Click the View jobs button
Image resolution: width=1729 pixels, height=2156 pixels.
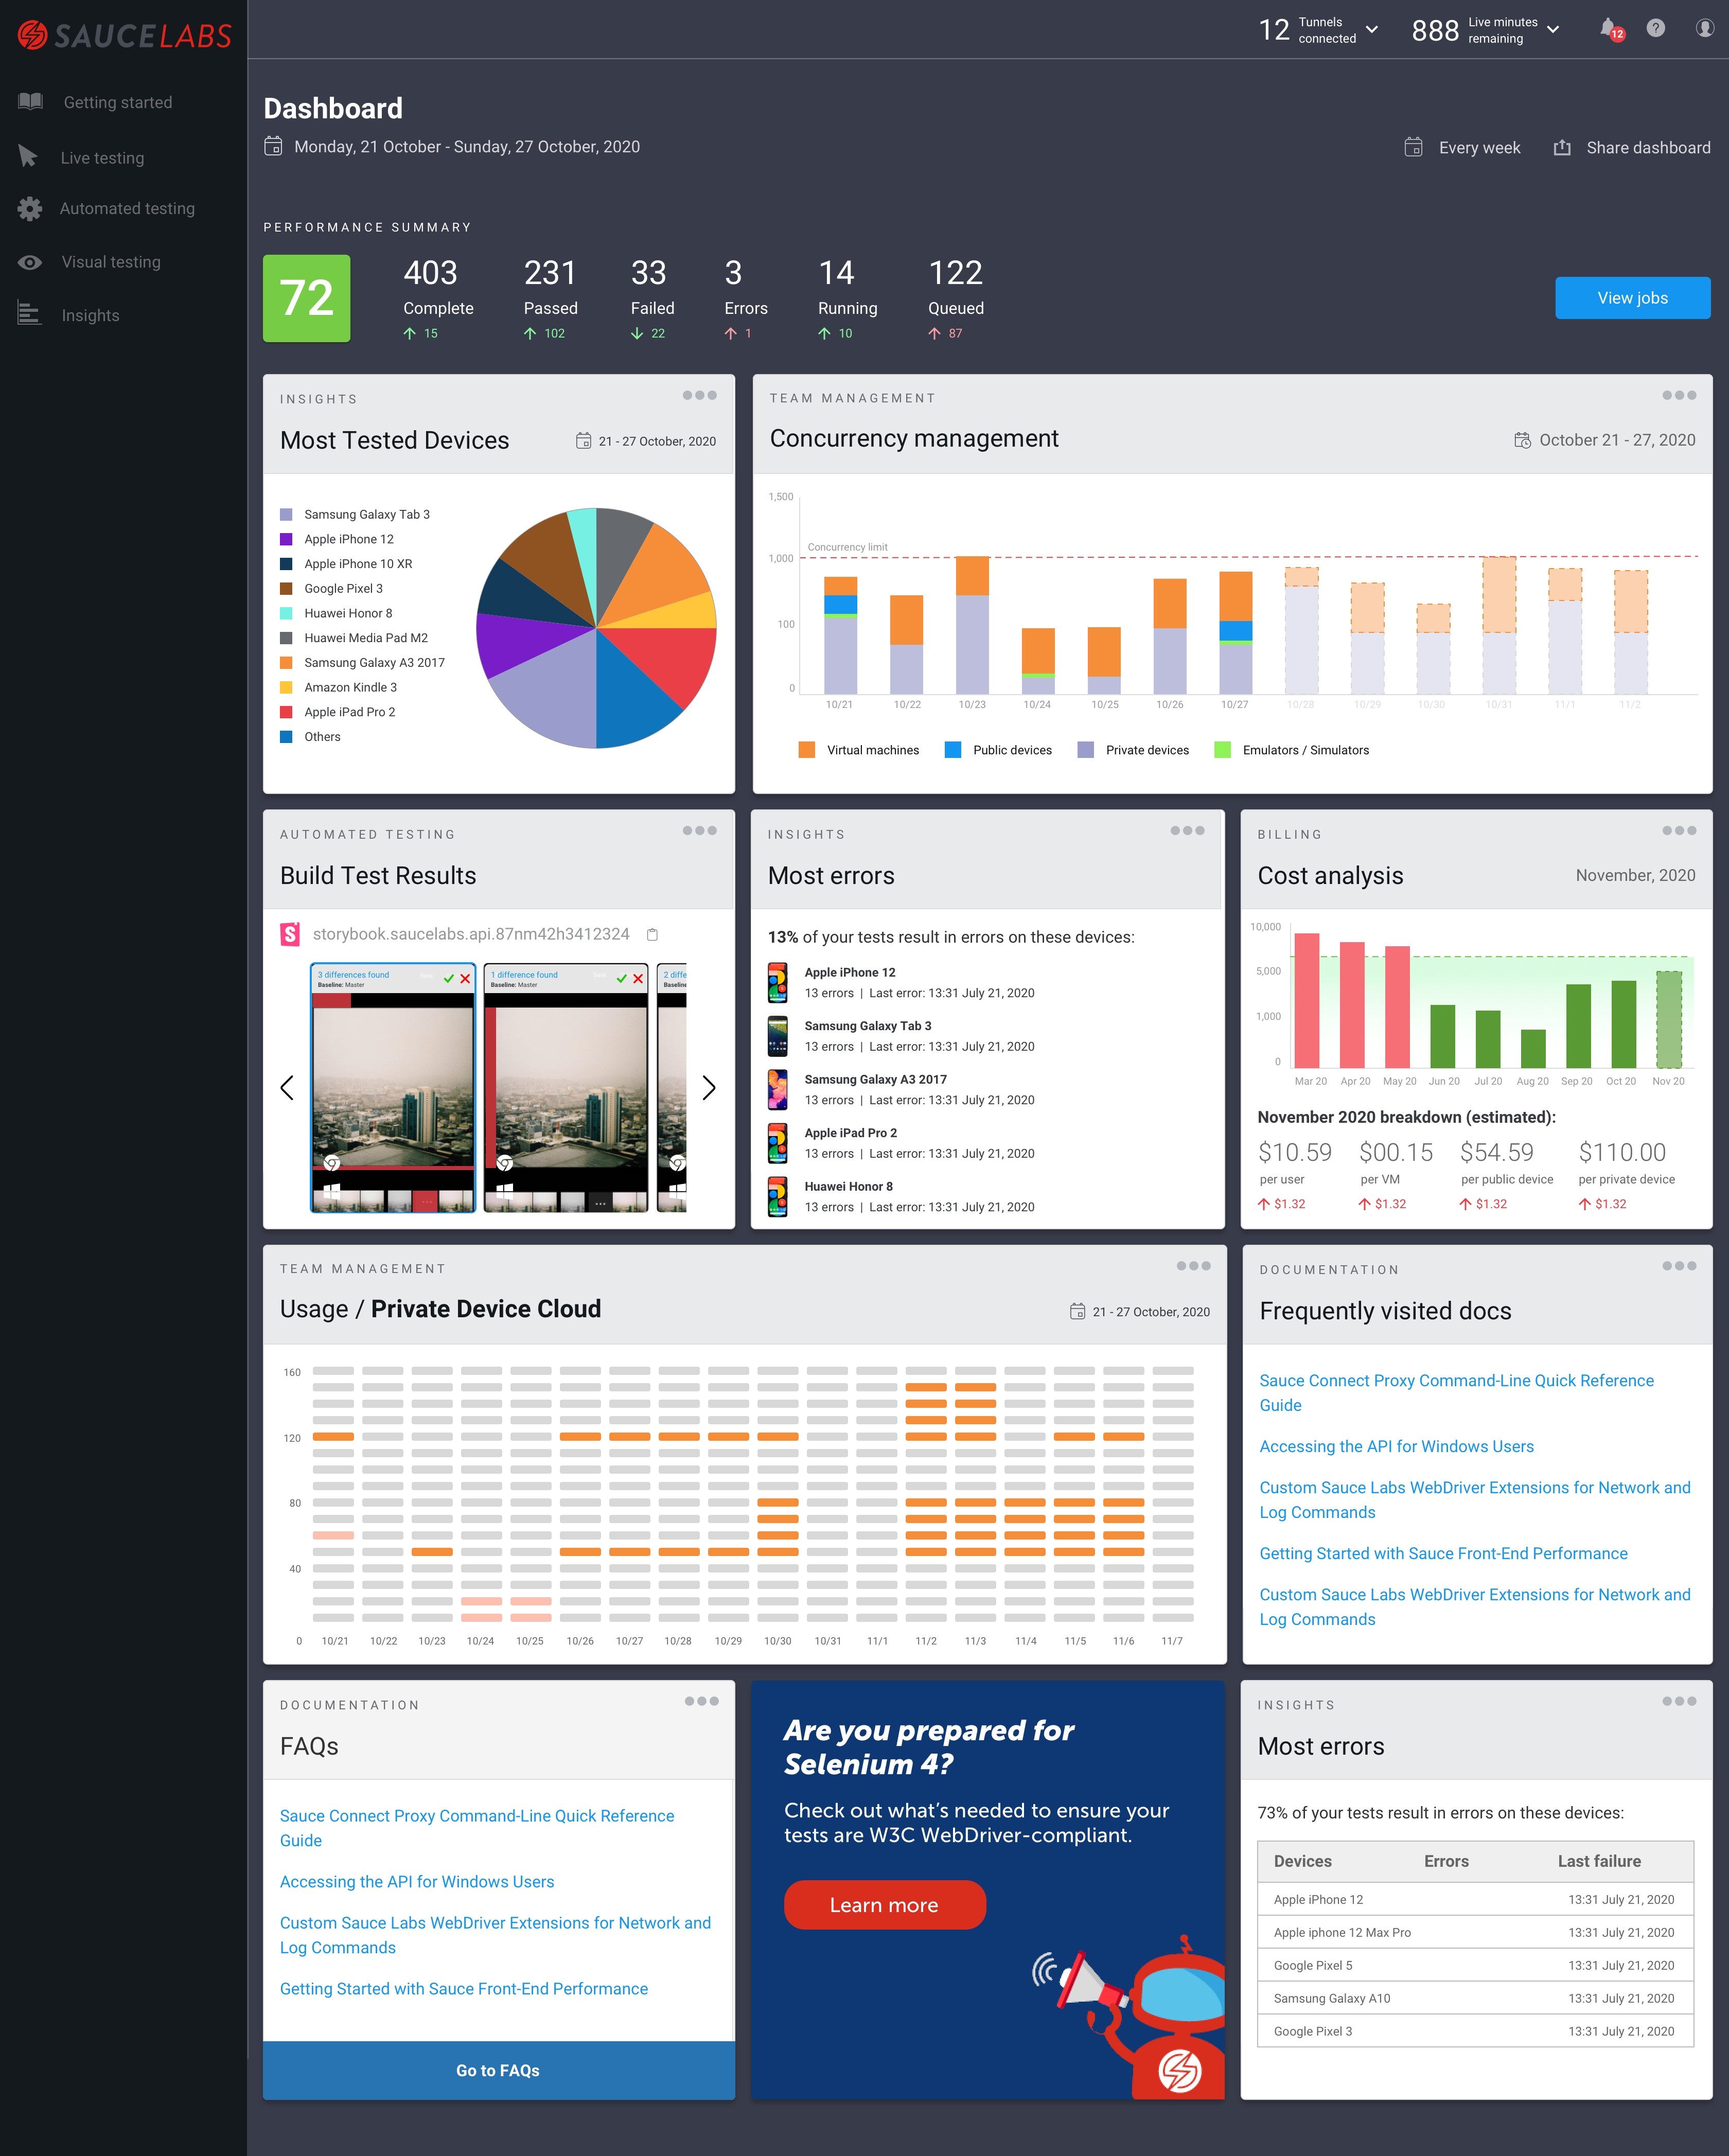(1632, 298)
